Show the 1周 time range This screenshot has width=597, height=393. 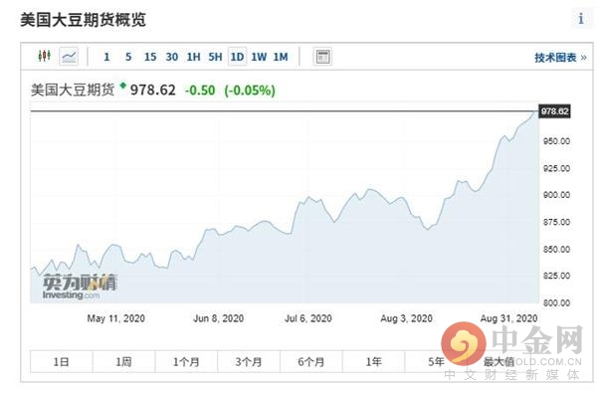pyautogui.click(x=123, y=361)
